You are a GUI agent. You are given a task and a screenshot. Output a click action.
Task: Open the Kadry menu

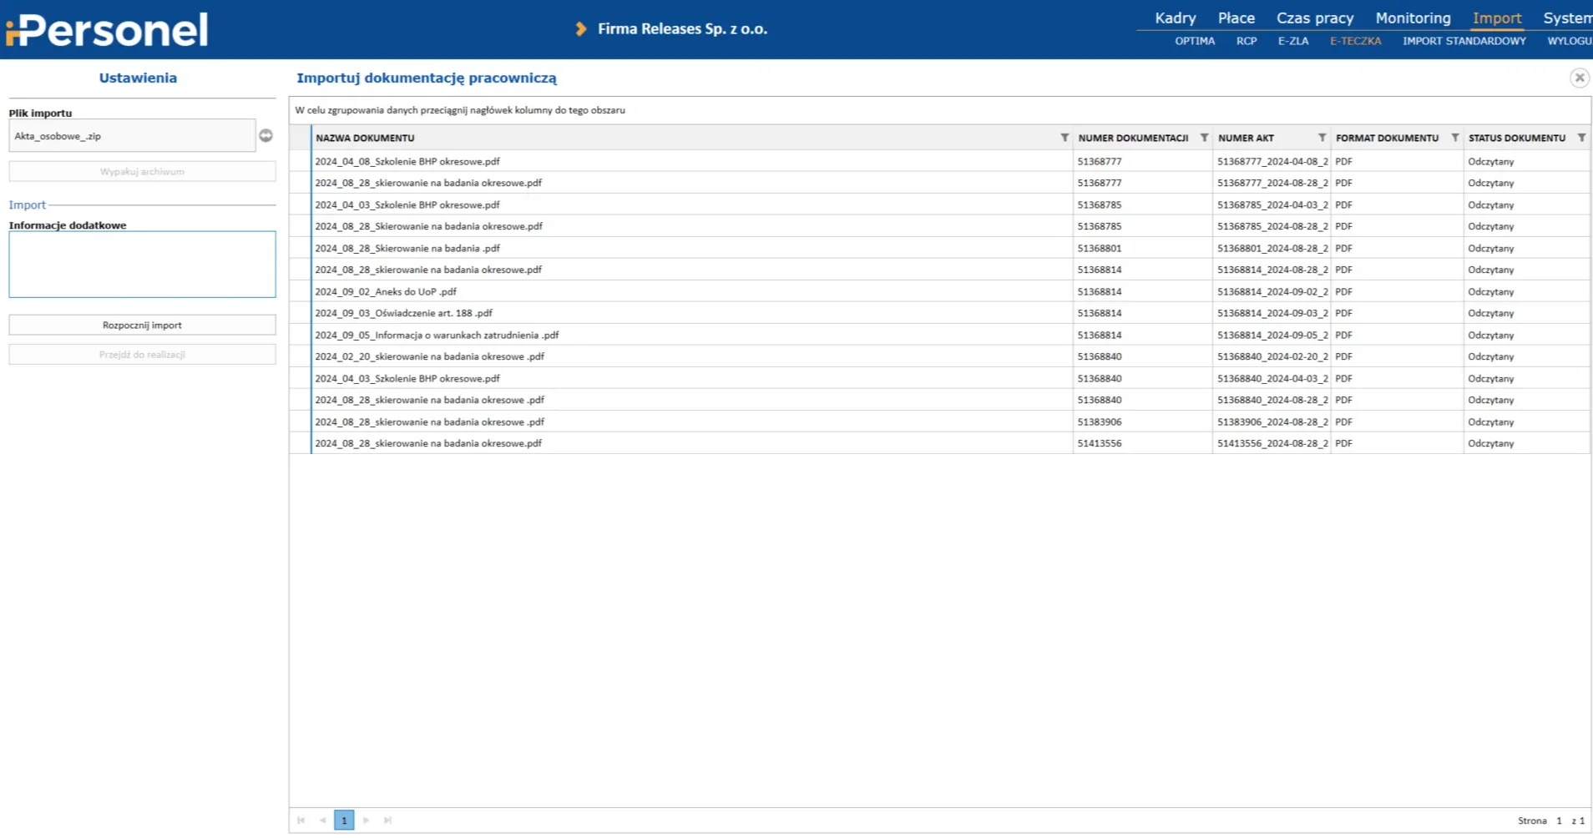point(1175,18)
